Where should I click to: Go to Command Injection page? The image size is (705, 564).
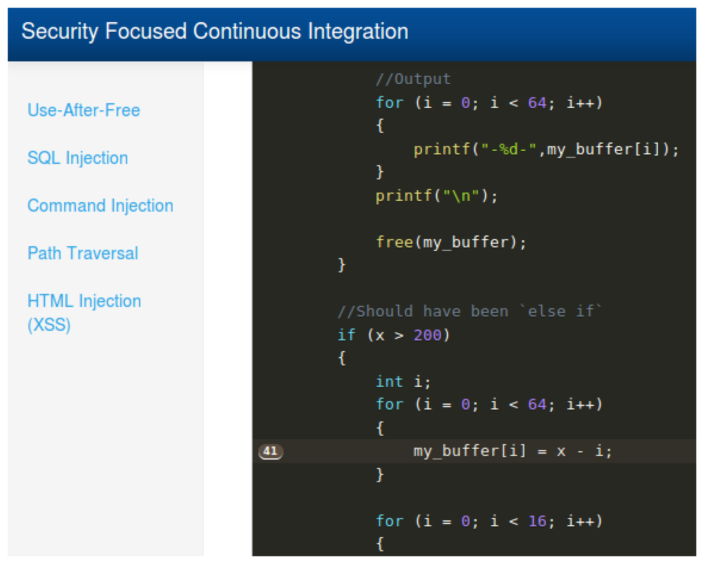tap(100, 206)
